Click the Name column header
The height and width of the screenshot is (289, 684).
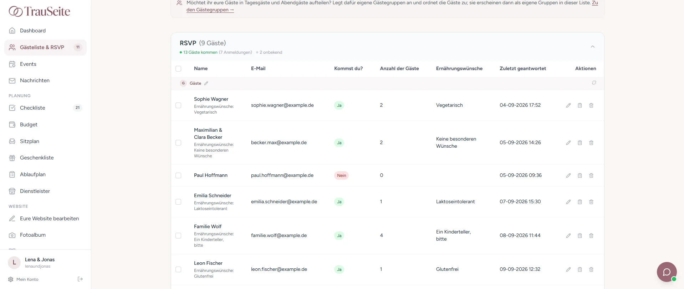click(201, 68)
